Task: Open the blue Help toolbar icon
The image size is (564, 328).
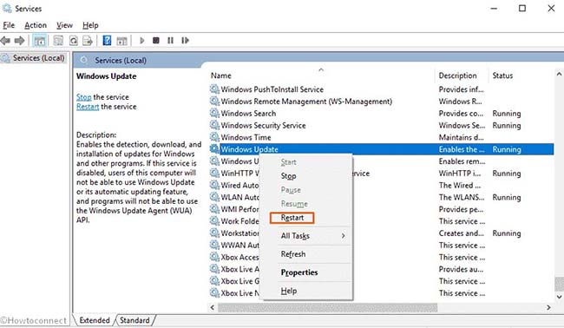Action: pos(107,40)
